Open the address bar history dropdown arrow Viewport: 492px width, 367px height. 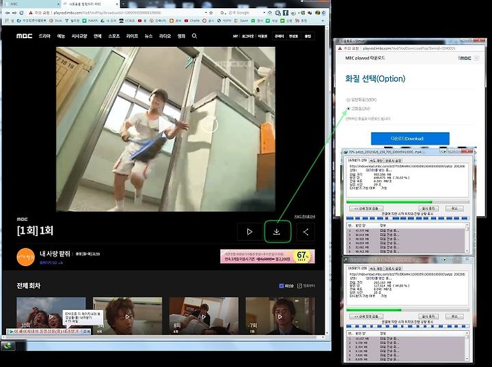(x=206, y=13)
